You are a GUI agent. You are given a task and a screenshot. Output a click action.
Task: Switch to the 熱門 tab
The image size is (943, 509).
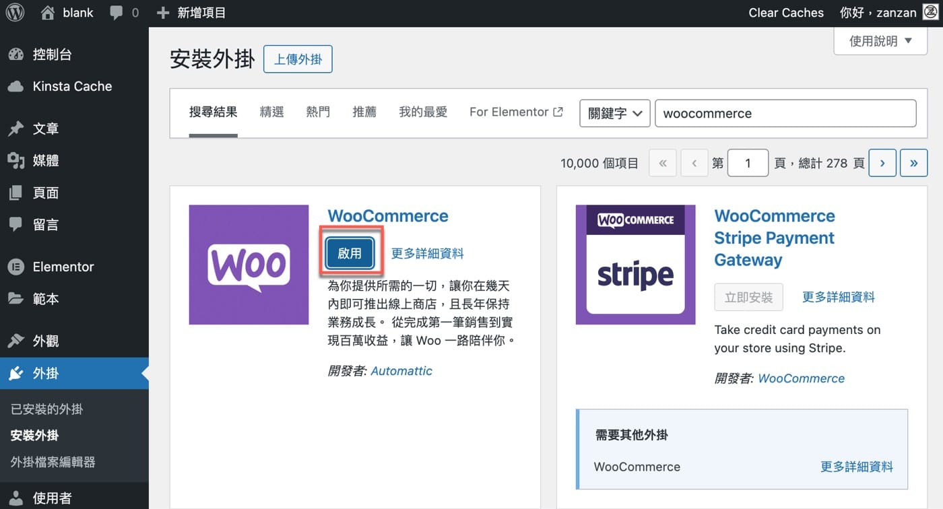tap(318, 112)
